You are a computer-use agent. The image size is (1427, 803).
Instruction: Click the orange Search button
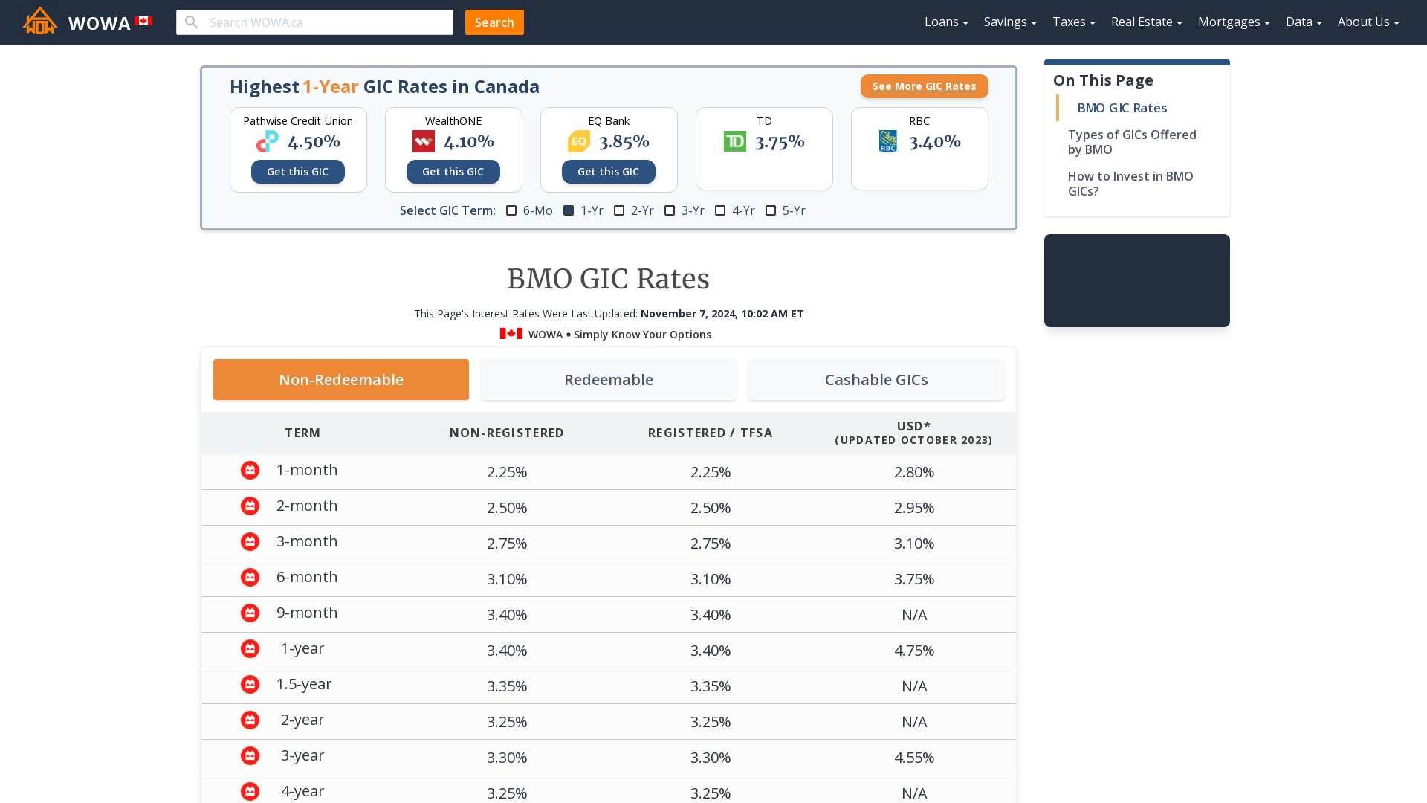point(494,22)
